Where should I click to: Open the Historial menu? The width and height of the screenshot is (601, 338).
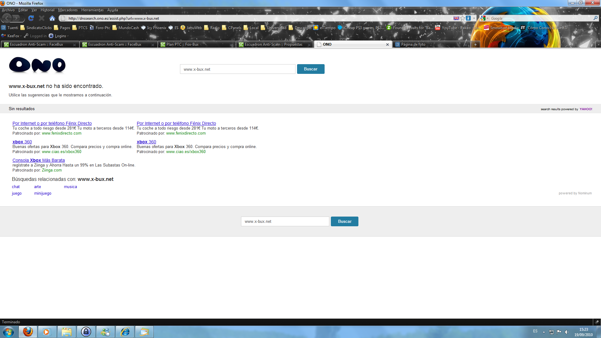point(47,10)
